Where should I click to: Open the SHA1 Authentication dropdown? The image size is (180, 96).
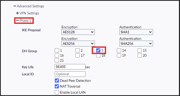pyautogui.click(x=136, y=32)
